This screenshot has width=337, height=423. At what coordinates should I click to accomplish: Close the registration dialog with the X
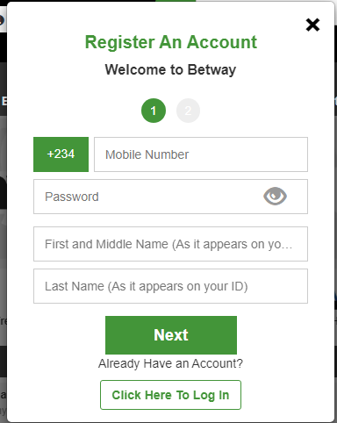click(x=312, y=25)
